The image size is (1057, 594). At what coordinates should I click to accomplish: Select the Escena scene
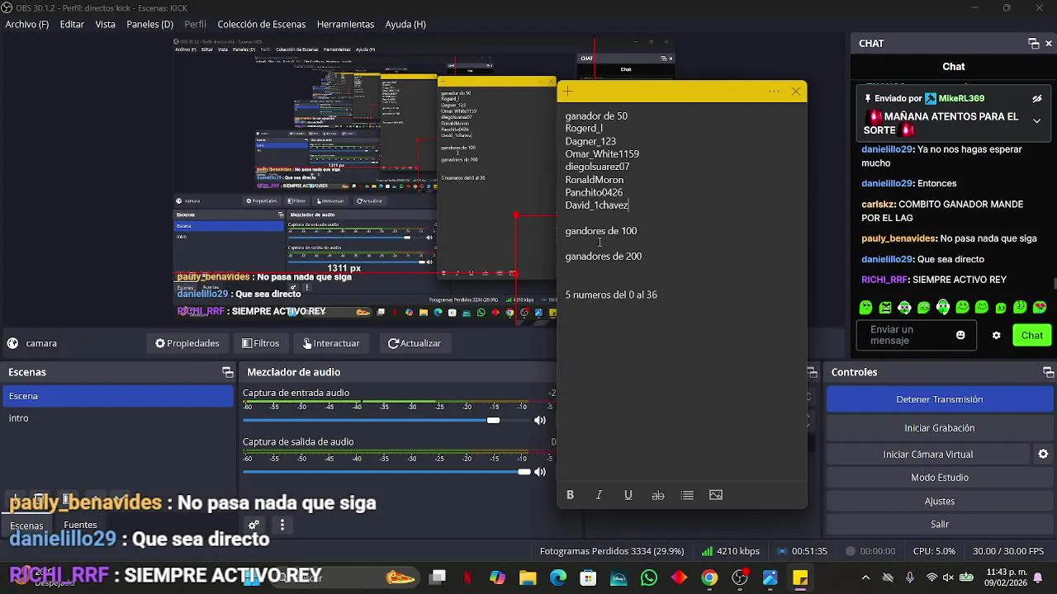click(x=117, y=396)
